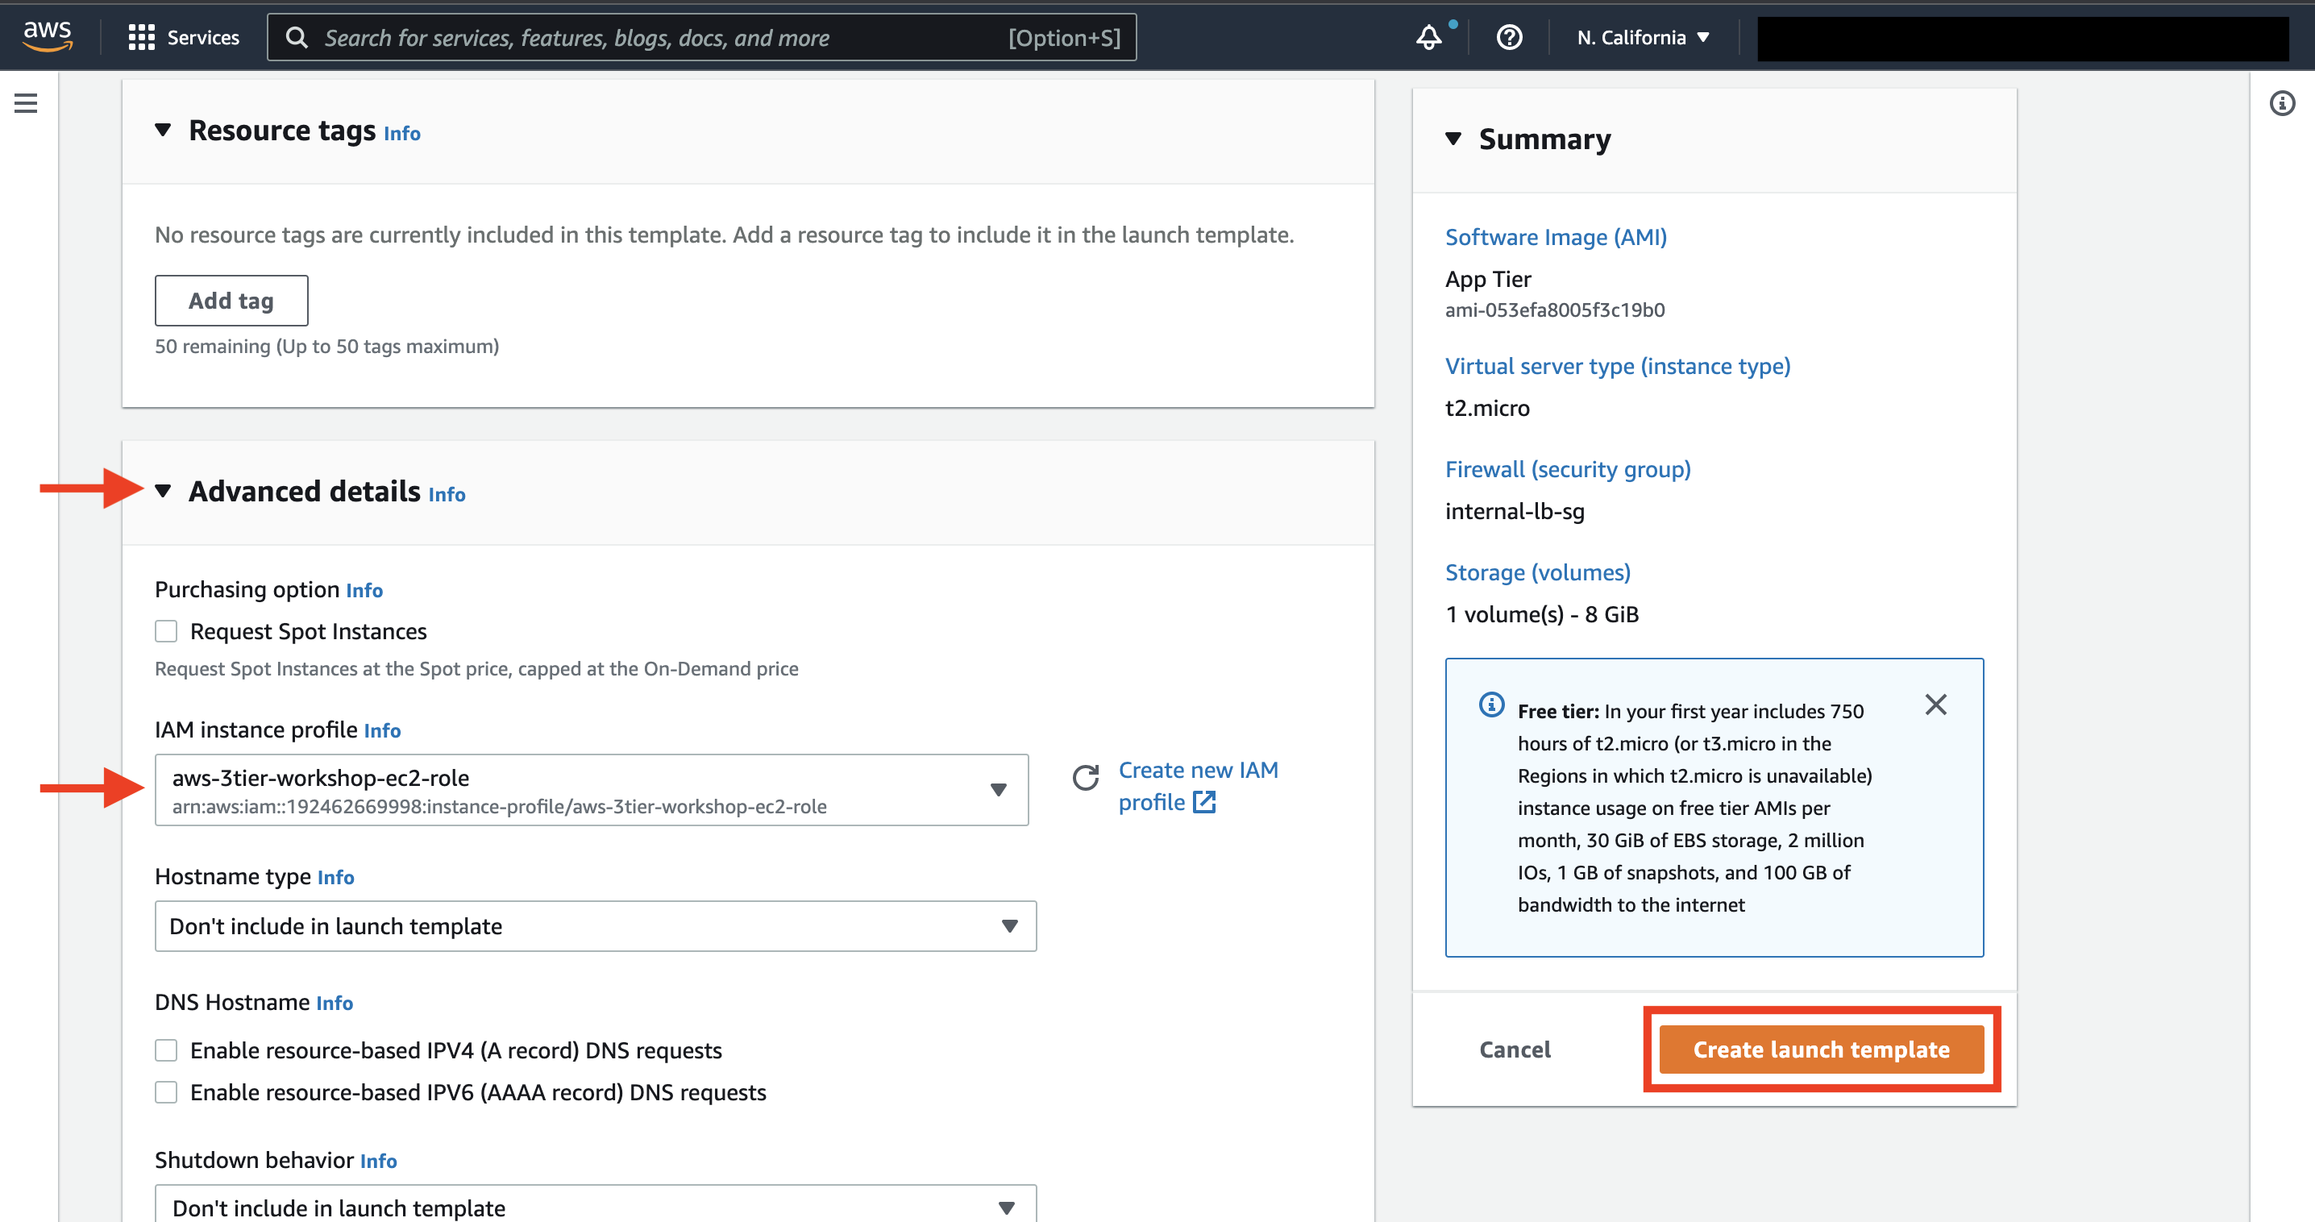
Task: Open the help question mark menu
Action: [x=1509, y=37]
